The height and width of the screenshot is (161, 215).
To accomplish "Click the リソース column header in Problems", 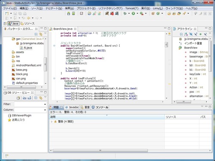I will [x=181, y=117].
